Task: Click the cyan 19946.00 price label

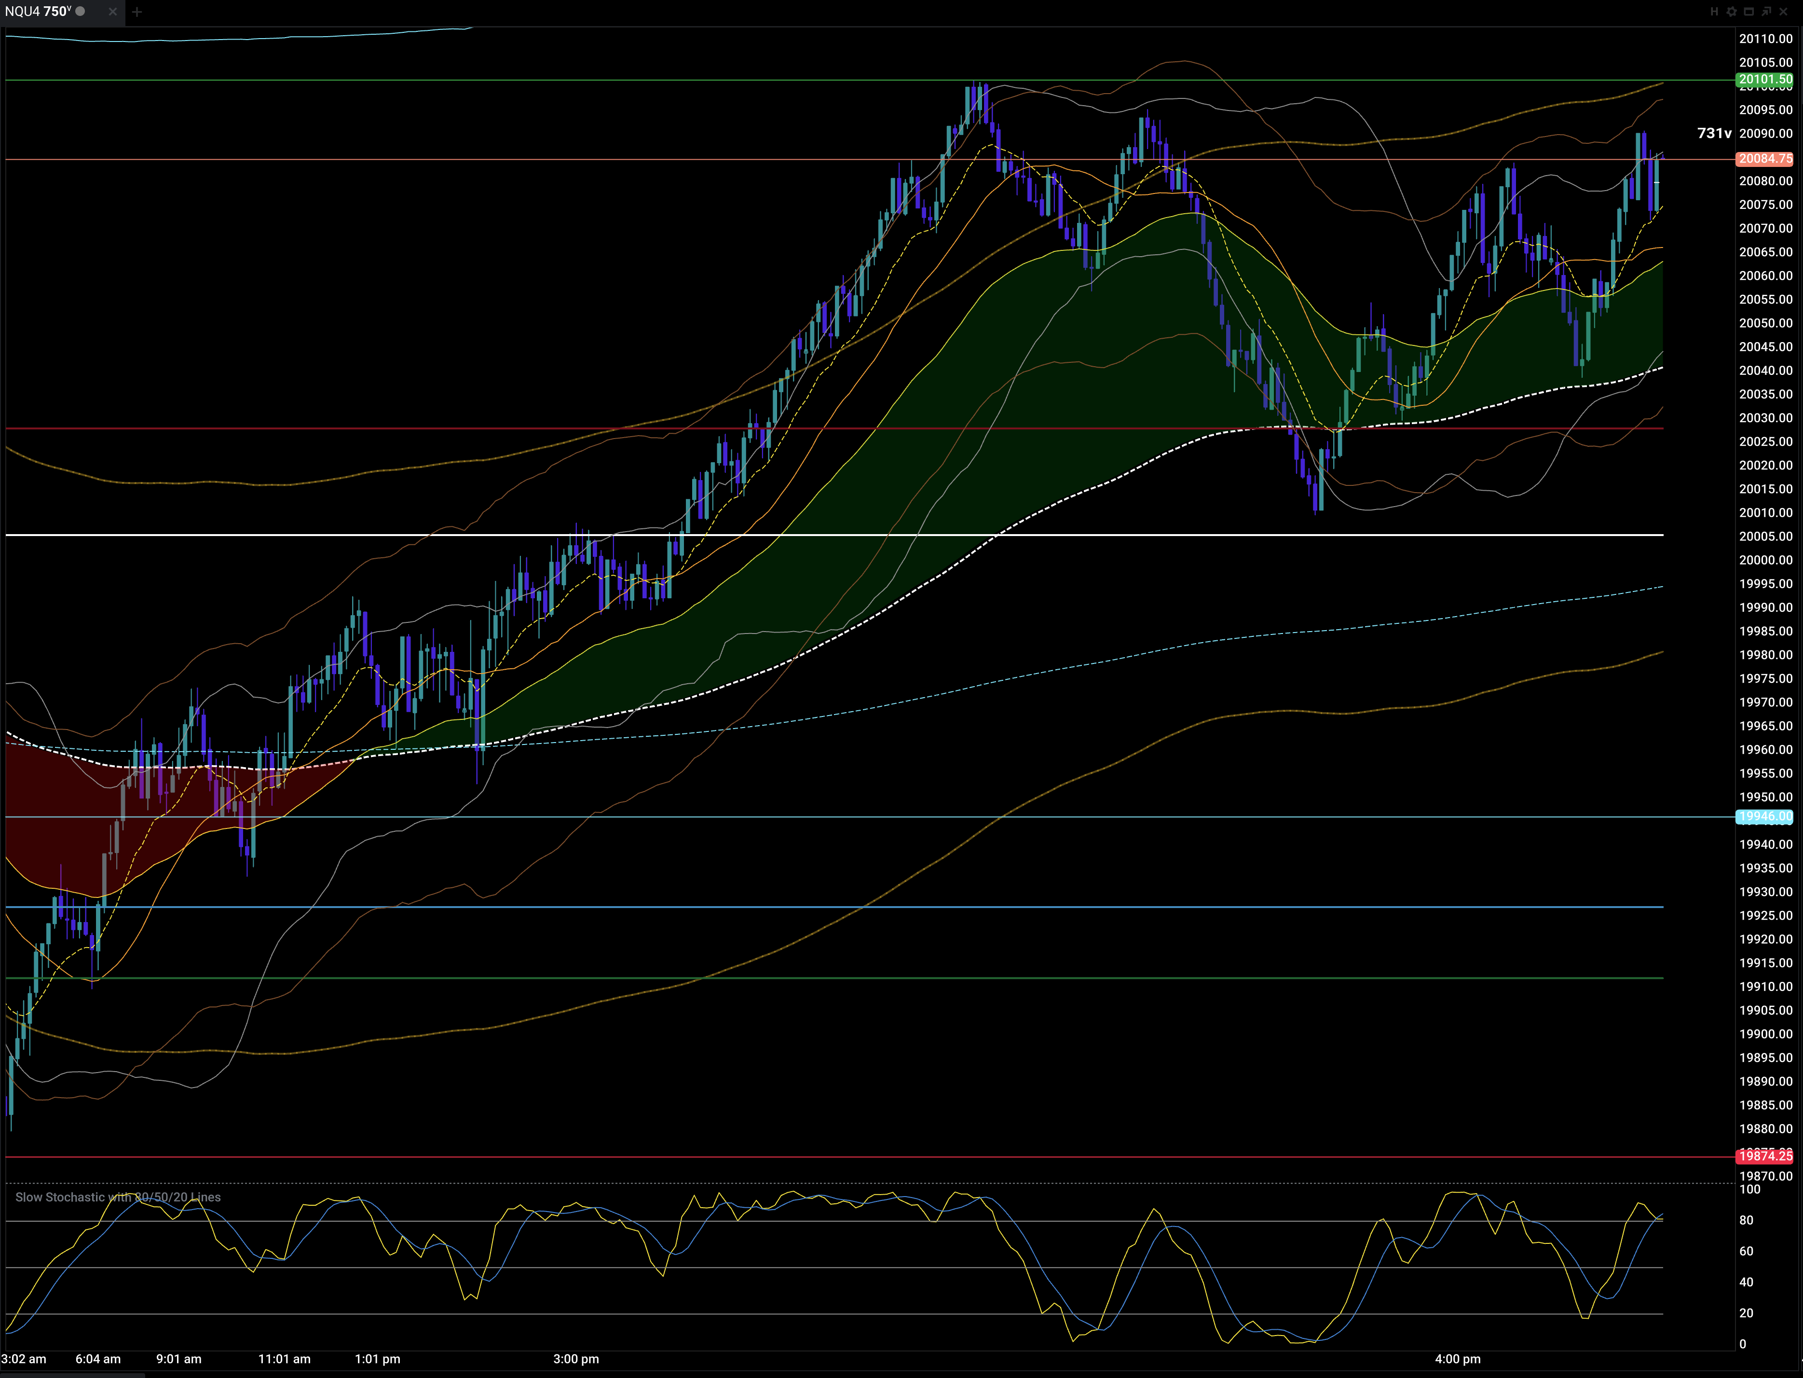Action: pos(1764,817)
